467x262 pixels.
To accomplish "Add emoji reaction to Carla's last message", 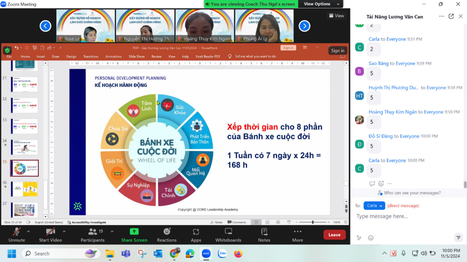I will point(381,184).
